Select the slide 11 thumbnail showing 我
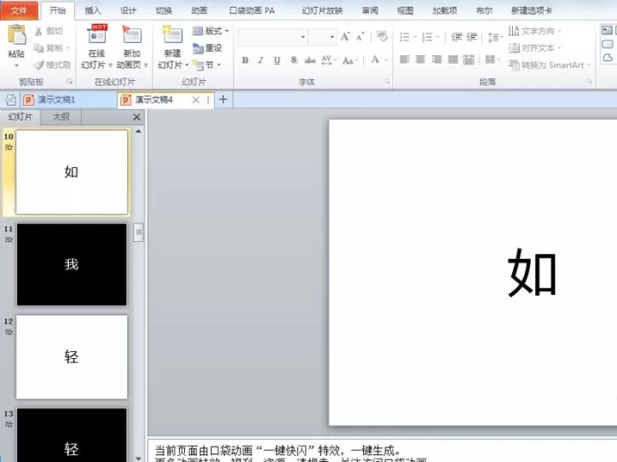The width and height of the screenshot is (617, 462). point(71,264)
